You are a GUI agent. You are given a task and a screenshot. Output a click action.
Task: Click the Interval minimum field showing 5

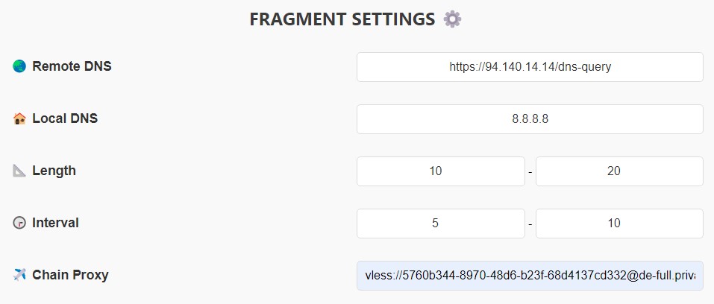click(x=440, y=224)
